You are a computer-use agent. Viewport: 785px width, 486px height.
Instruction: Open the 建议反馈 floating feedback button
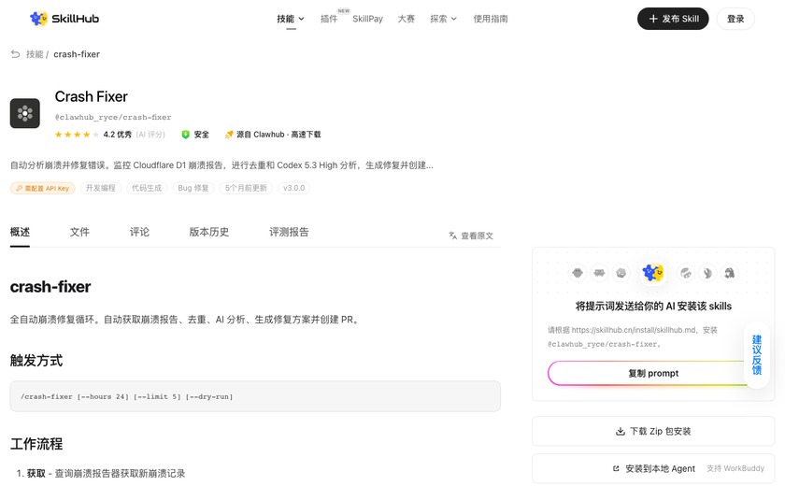757,355
